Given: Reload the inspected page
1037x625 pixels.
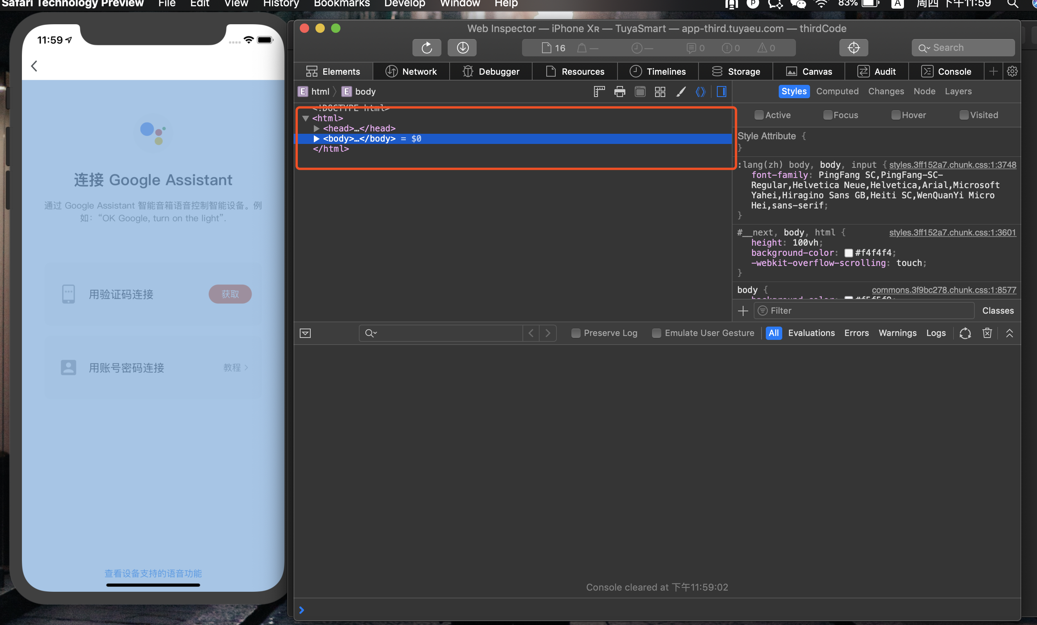Looking at the screenshot, I should (x=426, y=48).
